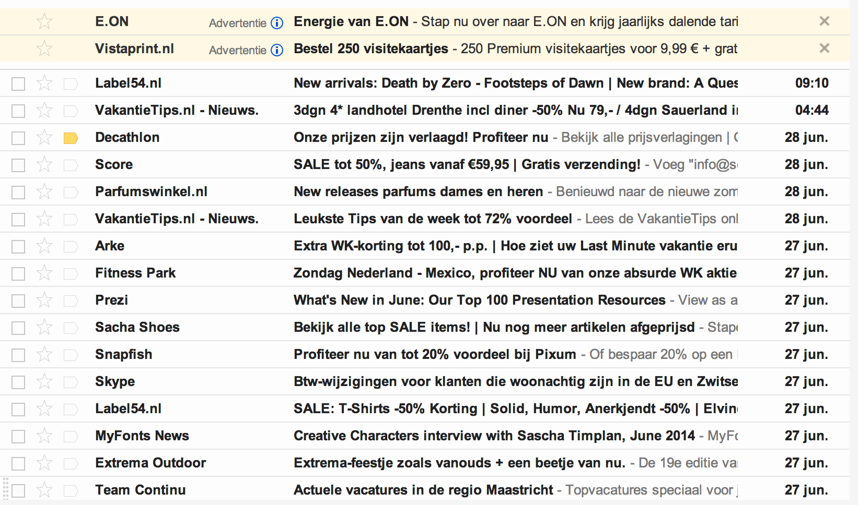The height and width of the screenshot is (505, 858).
Task: Open Btw-wijzigingen voor klanten email
Action: tap(516, 381)
